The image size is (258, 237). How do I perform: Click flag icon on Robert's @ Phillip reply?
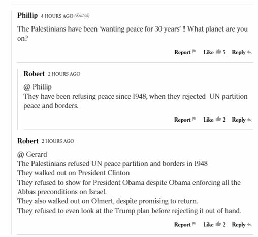(x=194, y=119)
